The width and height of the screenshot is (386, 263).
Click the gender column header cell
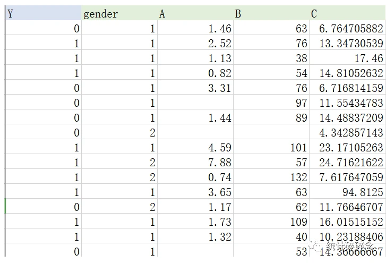tap(119, 14)
